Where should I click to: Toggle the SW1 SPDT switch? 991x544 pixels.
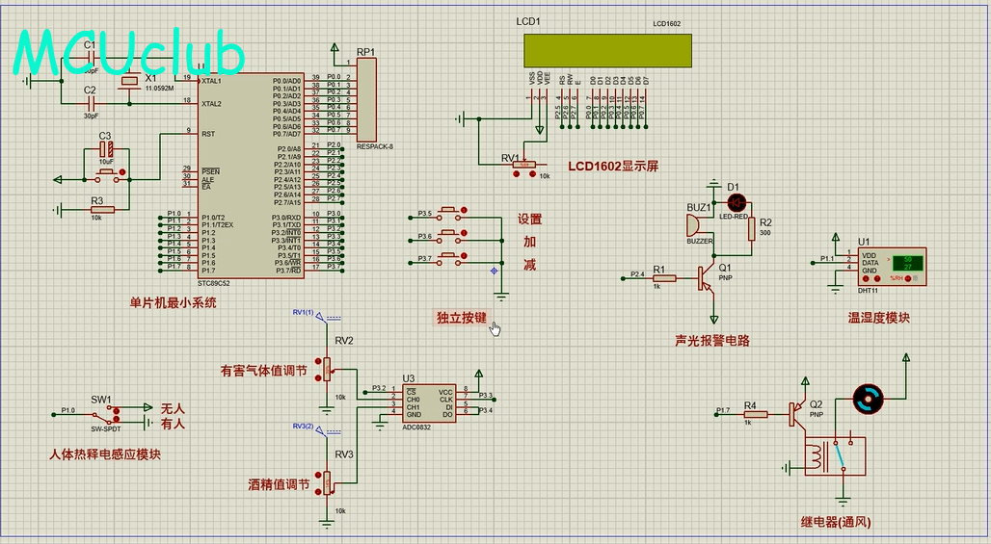point(114,413)
